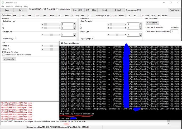182x129 pixels.
Task: Click Transmitter Gain Corrector Q slider
Action: (117, 28)
